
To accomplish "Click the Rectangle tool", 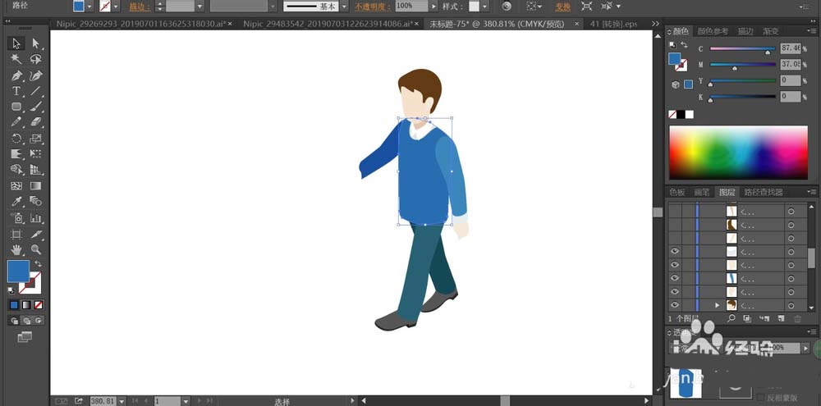I will (16, 107).
